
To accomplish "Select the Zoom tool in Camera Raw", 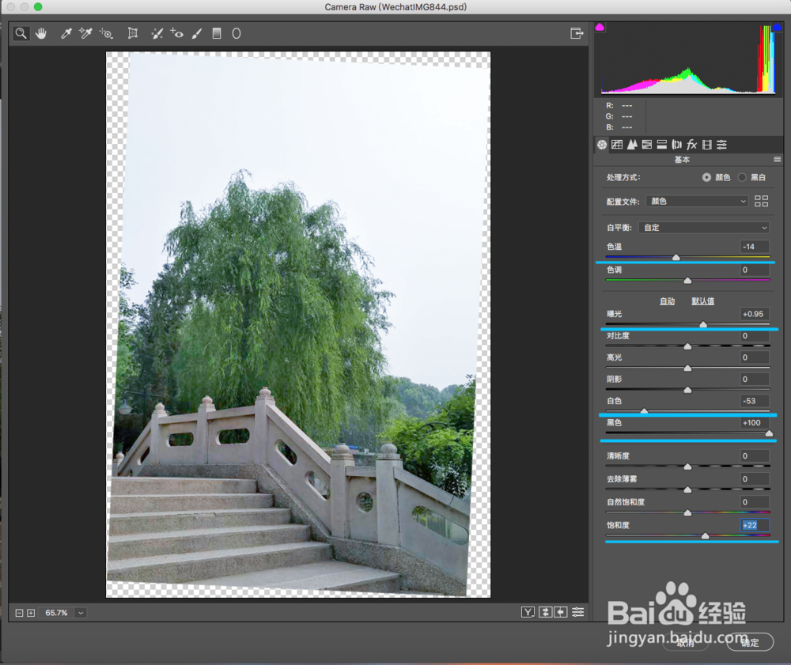I will [21, 33].
